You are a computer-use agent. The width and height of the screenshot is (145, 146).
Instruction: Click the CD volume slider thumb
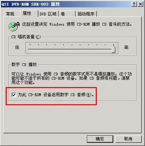[113, 48]
